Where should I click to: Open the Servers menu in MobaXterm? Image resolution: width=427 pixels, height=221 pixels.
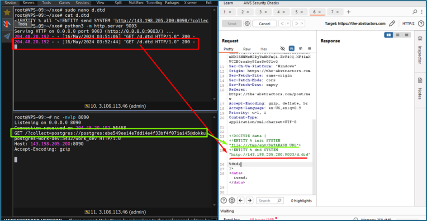coord(28,3)
